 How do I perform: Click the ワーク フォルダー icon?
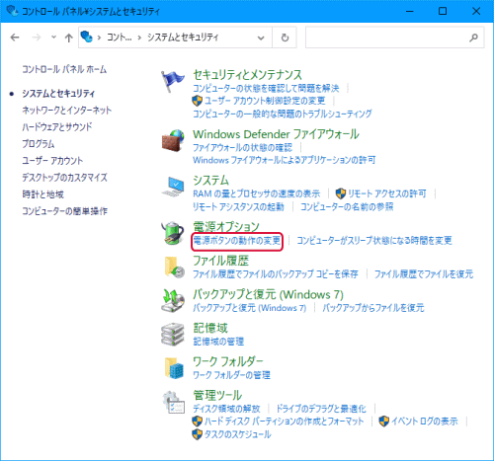pos(174,368)
